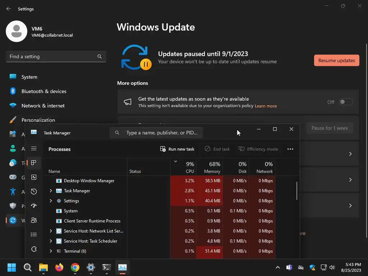Image resolution: width=368 pixels, height=276 pixels.
Task: Open Google Chrome from the taskbar
Action: (x=75, y=267)
